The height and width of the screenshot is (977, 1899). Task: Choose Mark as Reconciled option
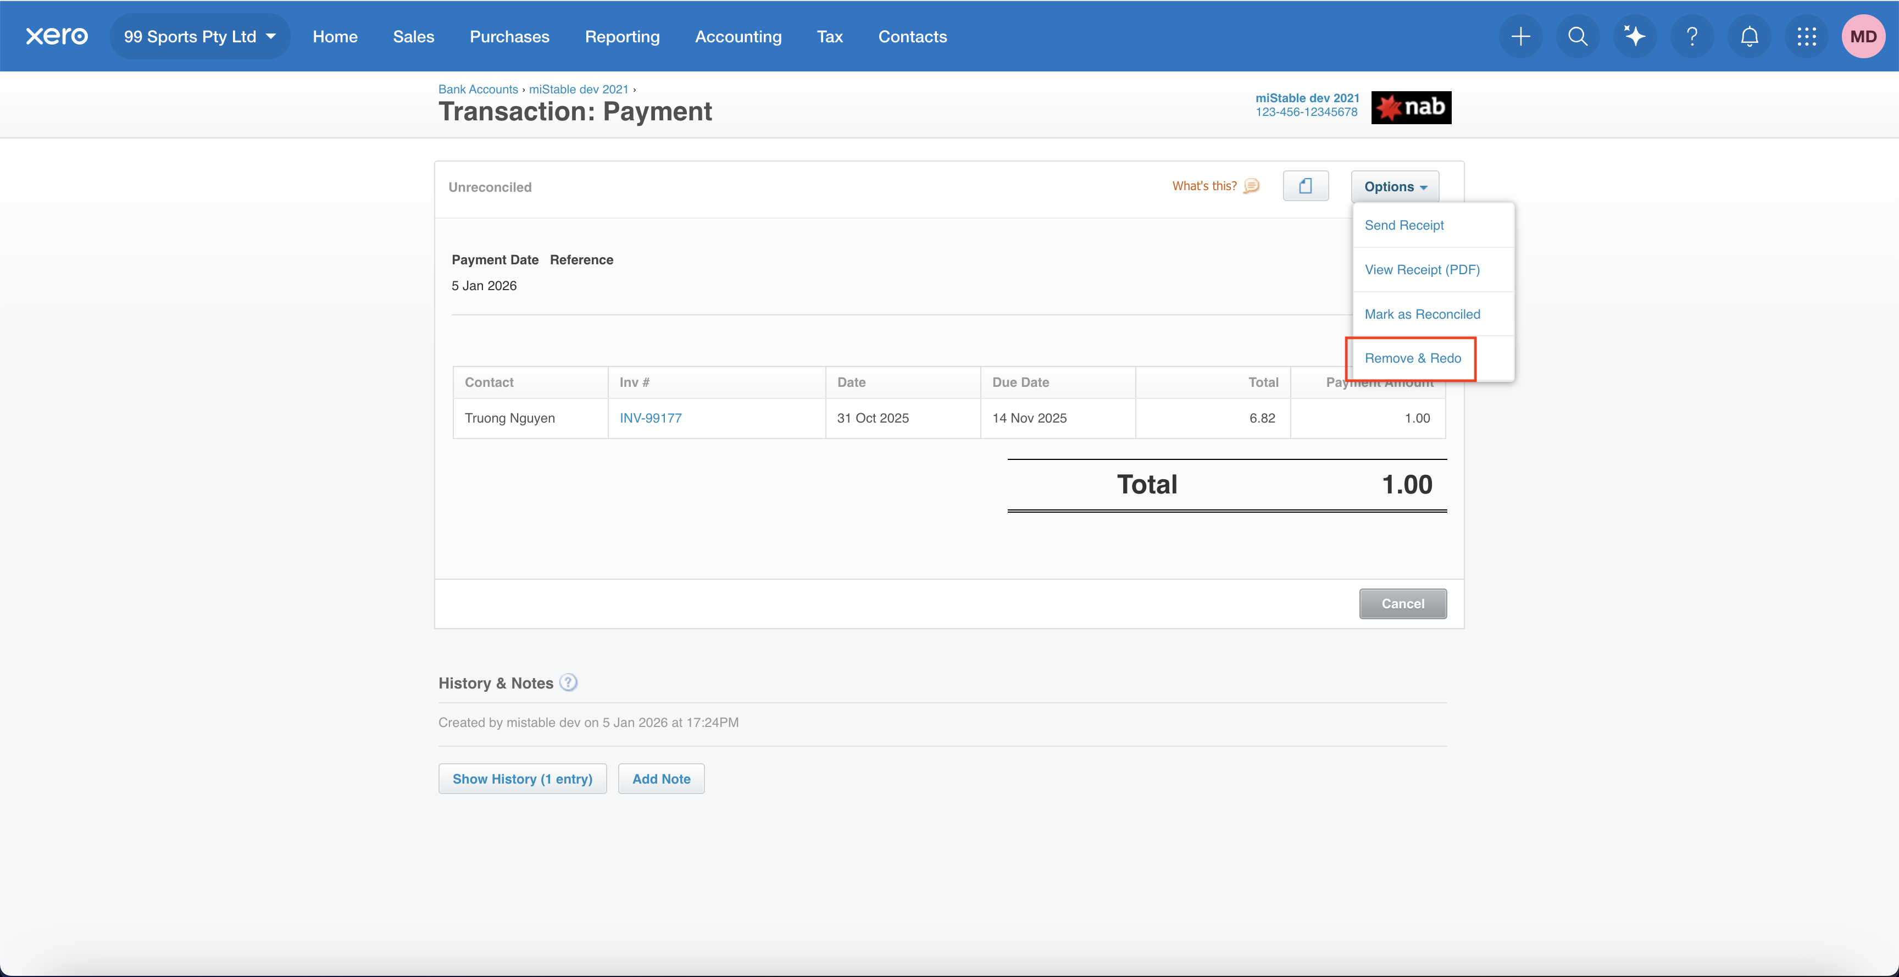[x=1422, y=314]
